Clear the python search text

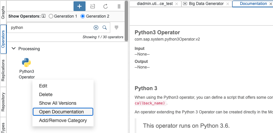coord(96,28)
